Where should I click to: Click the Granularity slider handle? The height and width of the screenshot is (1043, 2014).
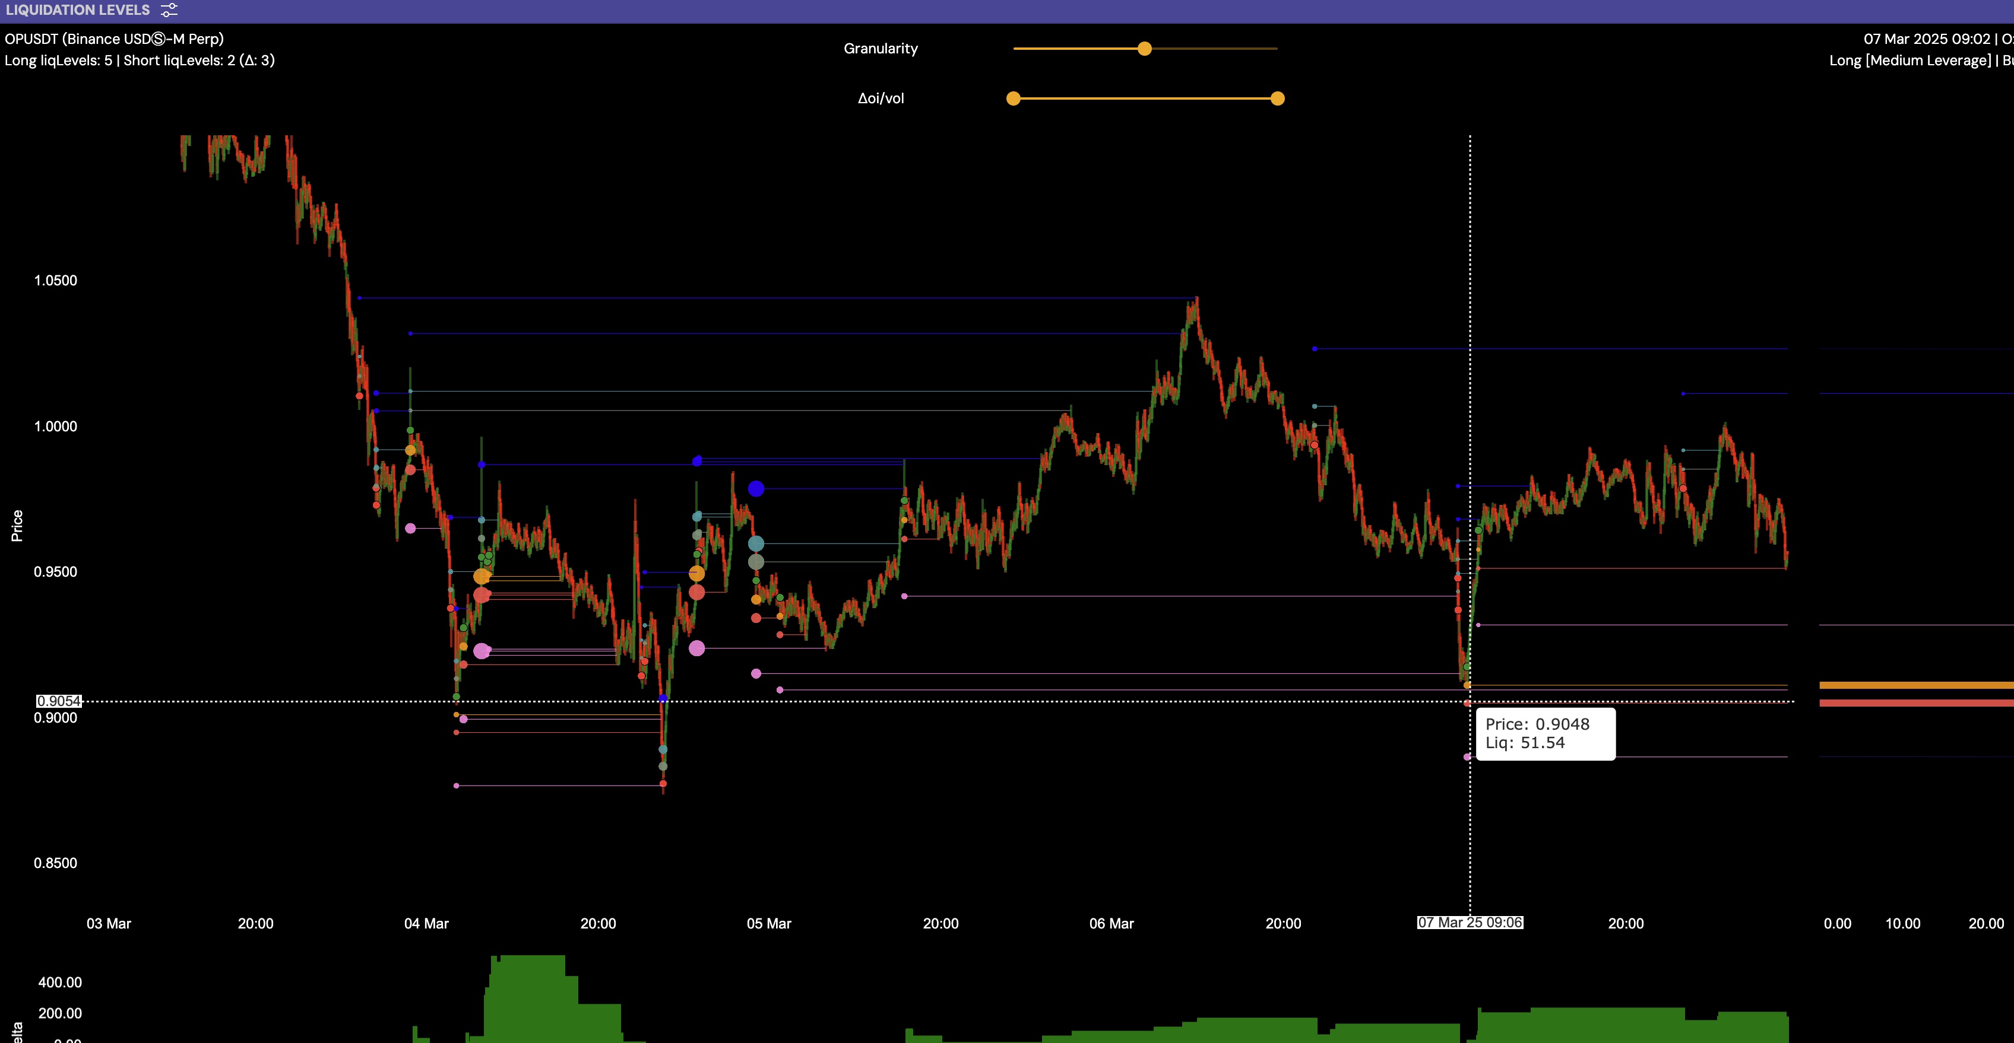1145,49
